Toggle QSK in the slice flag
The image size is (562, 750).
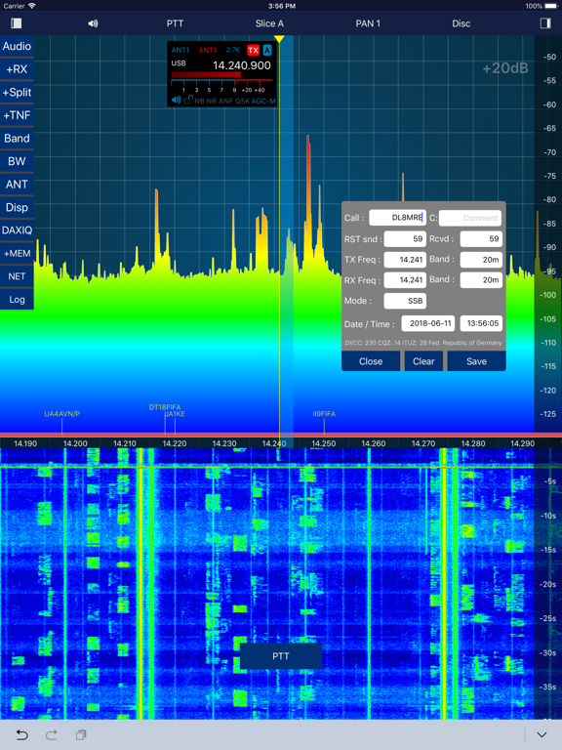point(242,101)
